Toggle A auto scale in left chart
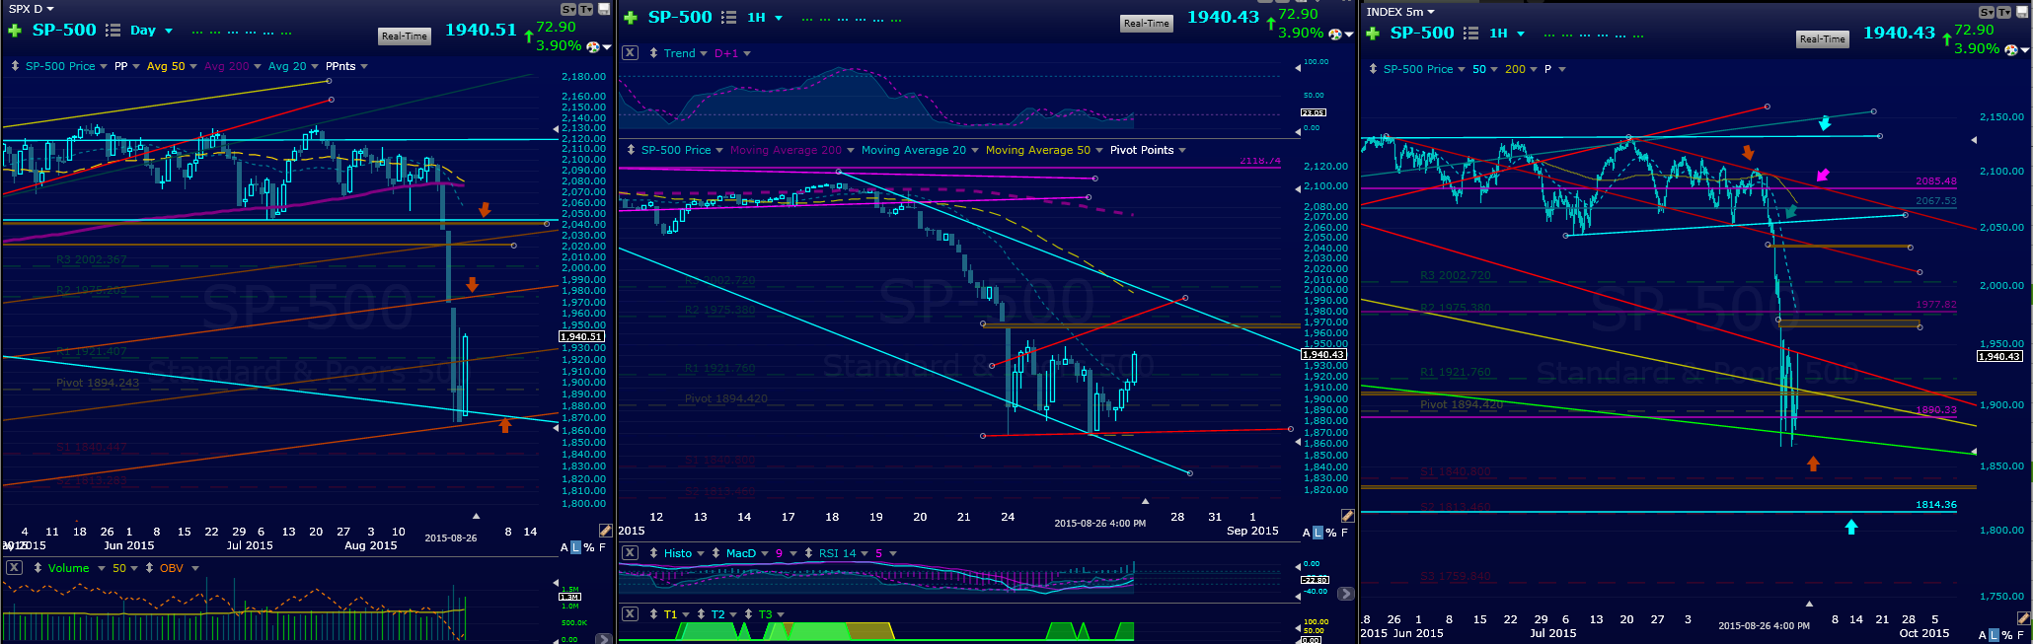 565,547
